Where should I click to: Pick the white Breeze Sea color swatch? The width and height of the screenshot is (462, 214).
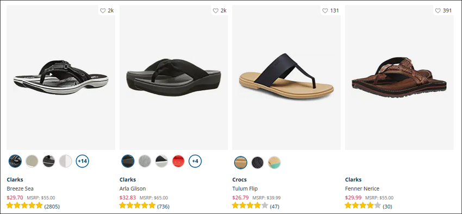65,161
